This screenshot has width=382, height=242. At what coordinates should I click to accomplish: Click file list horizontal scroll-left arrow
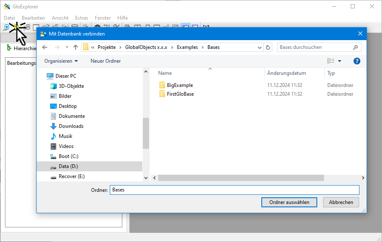click(x=154, y=178)
